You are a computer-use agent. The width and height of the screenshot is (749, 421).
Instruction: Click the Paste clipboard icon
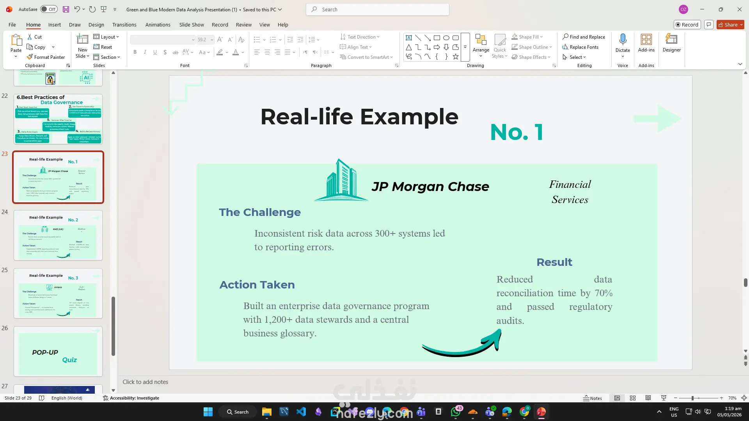tap(16, 40)
